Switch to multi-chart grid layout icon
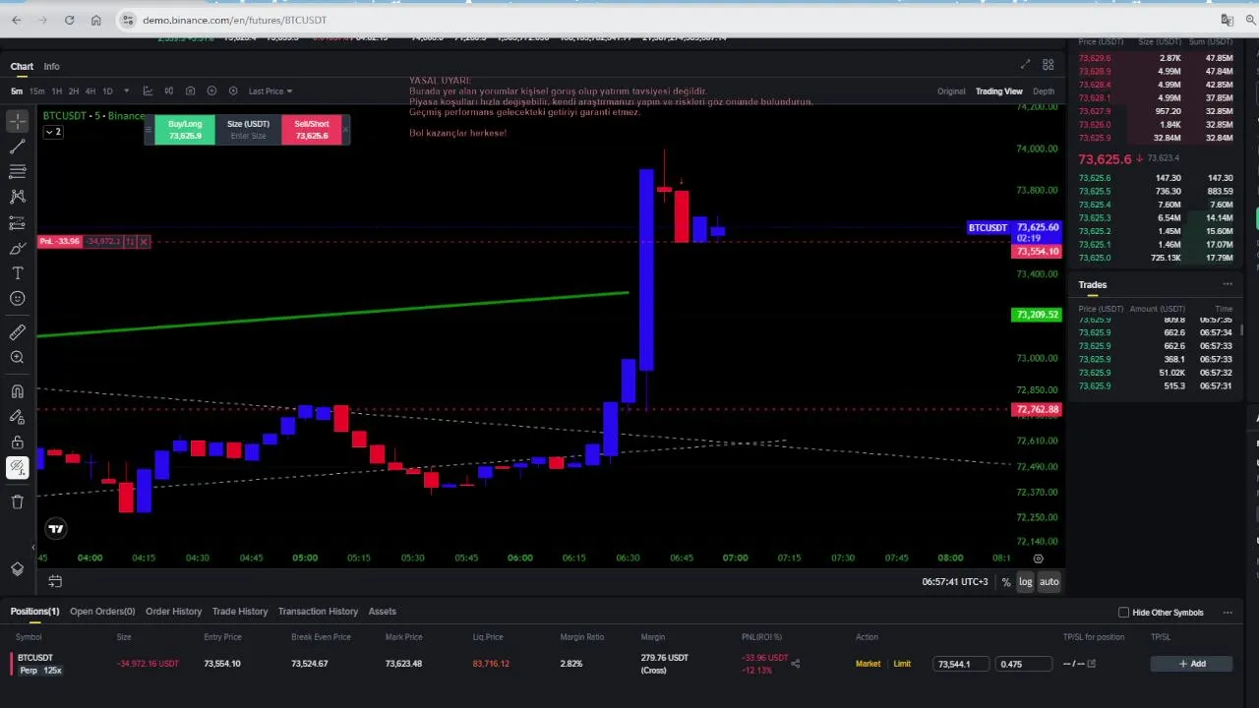 1049,65
